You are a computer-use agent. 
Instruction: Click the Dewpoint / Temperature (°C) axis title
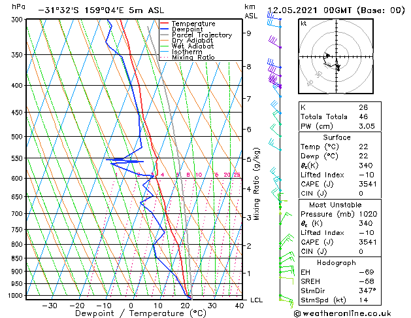(140, 313)
